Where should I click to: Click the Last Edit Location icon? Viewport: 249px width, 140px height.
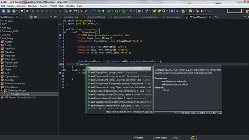198,11
